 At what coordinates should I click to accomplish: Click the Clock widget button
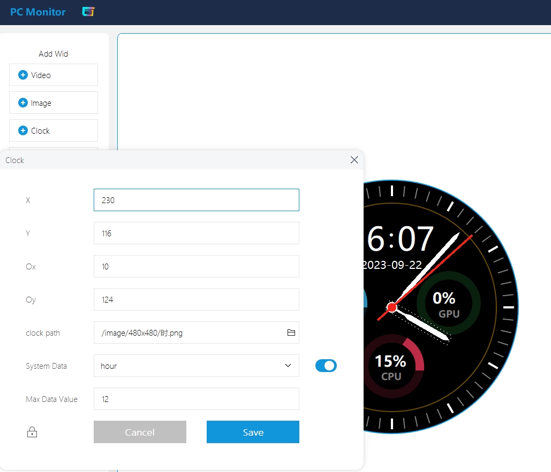click(x=54, y=130)
